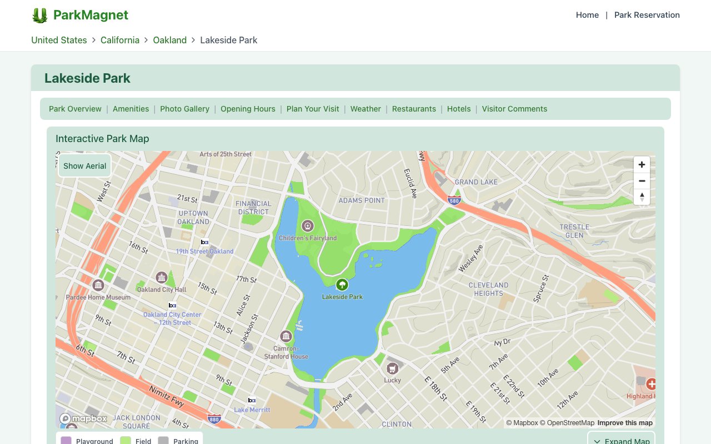The height and width of the screenshot is (444, 711).
Task: Switch to the Weather tab
Action: click(x=365, y=109)
